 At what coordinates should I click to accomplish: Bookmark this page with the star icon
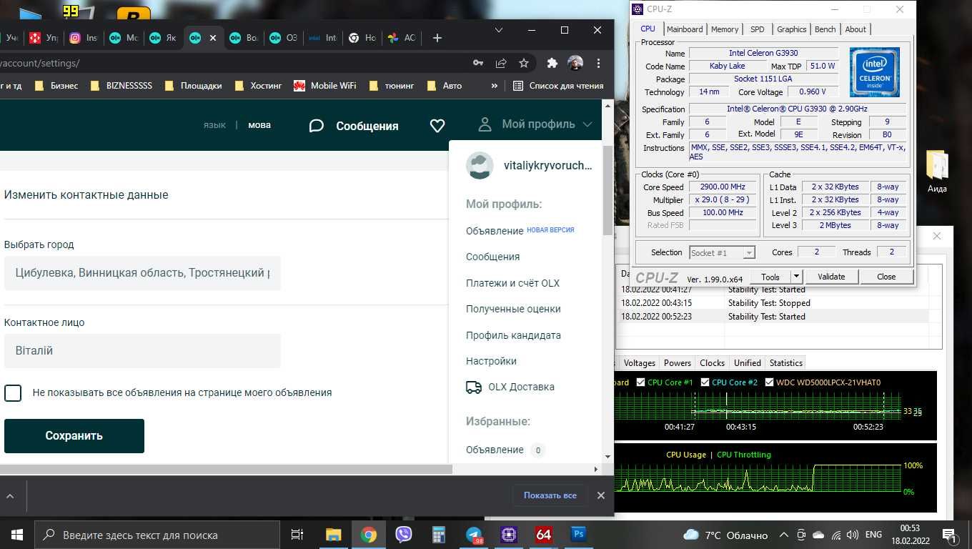[524, 63]
